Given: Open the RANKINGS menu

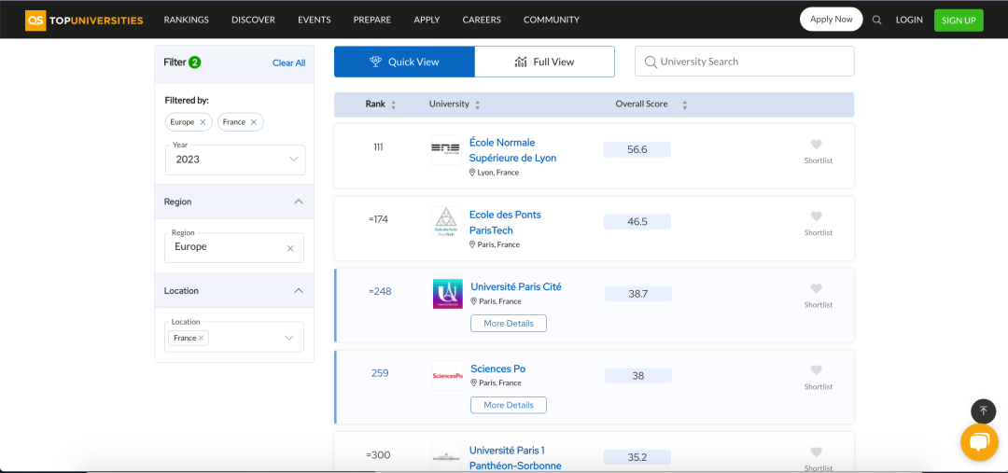Looking at the screenshot, I should click(x=187, y=20).
